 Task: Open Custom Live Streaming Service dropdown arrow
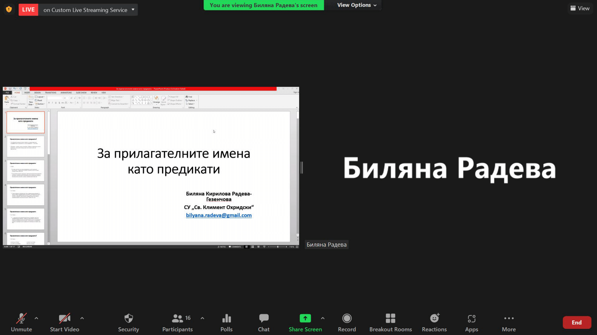pyautogui.click(x=133, y=10)
